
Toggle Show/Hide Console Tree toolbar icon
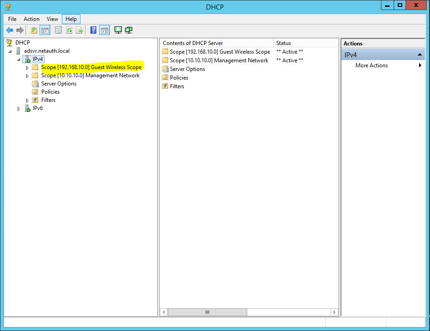tap(45, 30)
